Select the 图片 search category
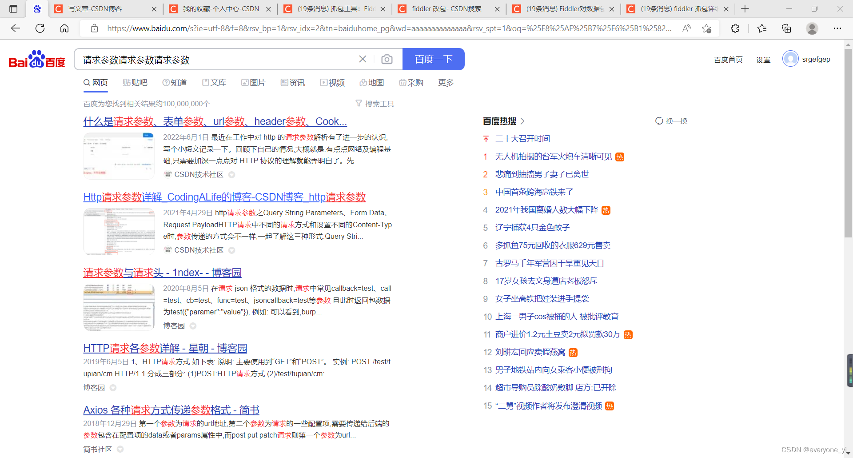Image resolution: width=853 pixels, height=458 pixels. (253, 83)
